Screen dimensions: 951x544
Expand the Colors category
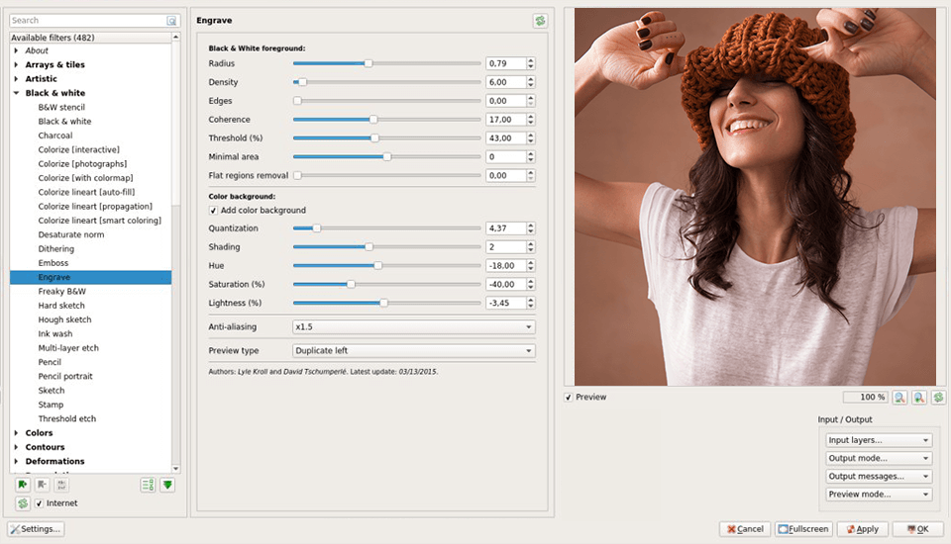point(17,433)
